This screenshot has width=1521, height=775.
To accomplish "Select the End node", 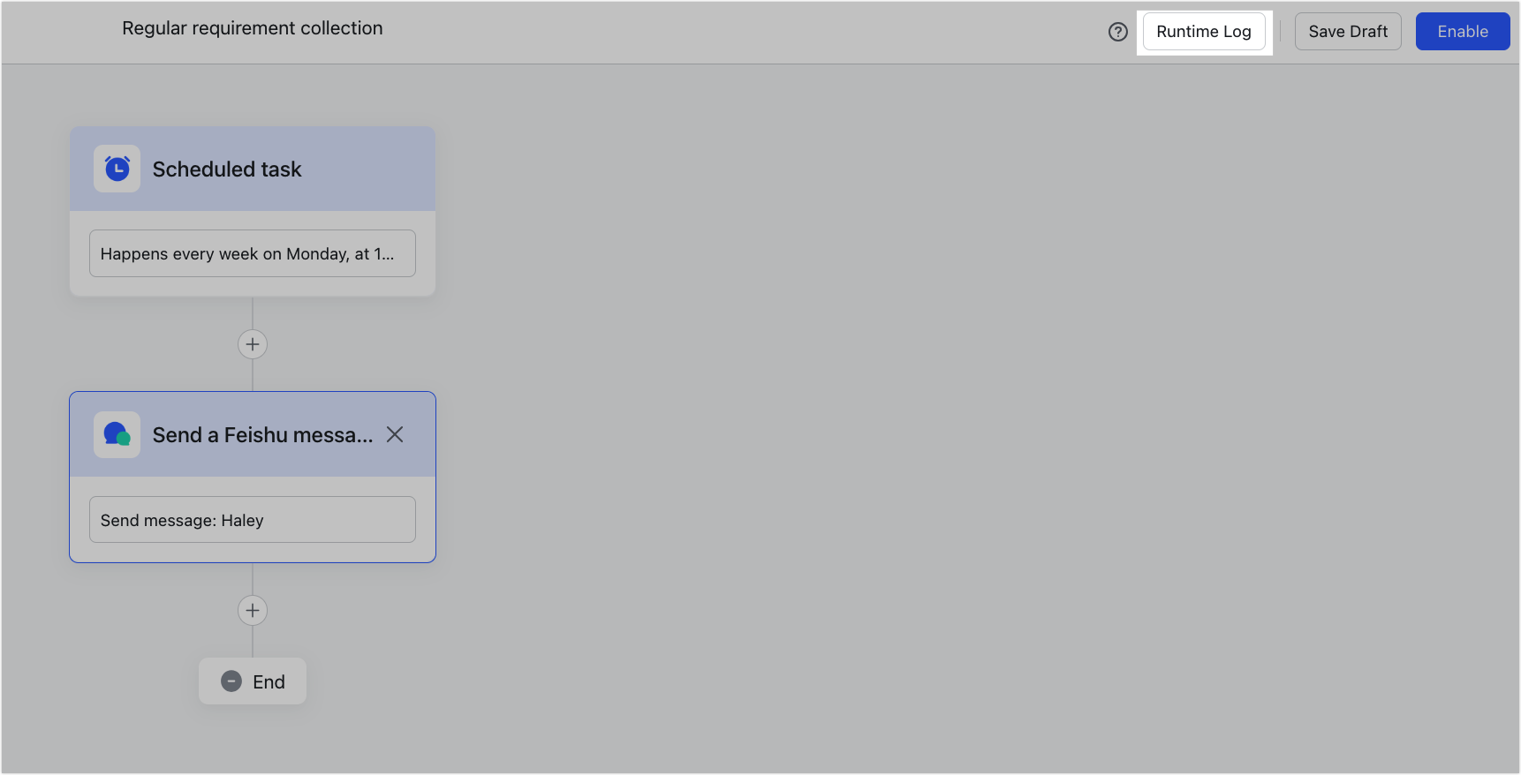I will point(253,681).
